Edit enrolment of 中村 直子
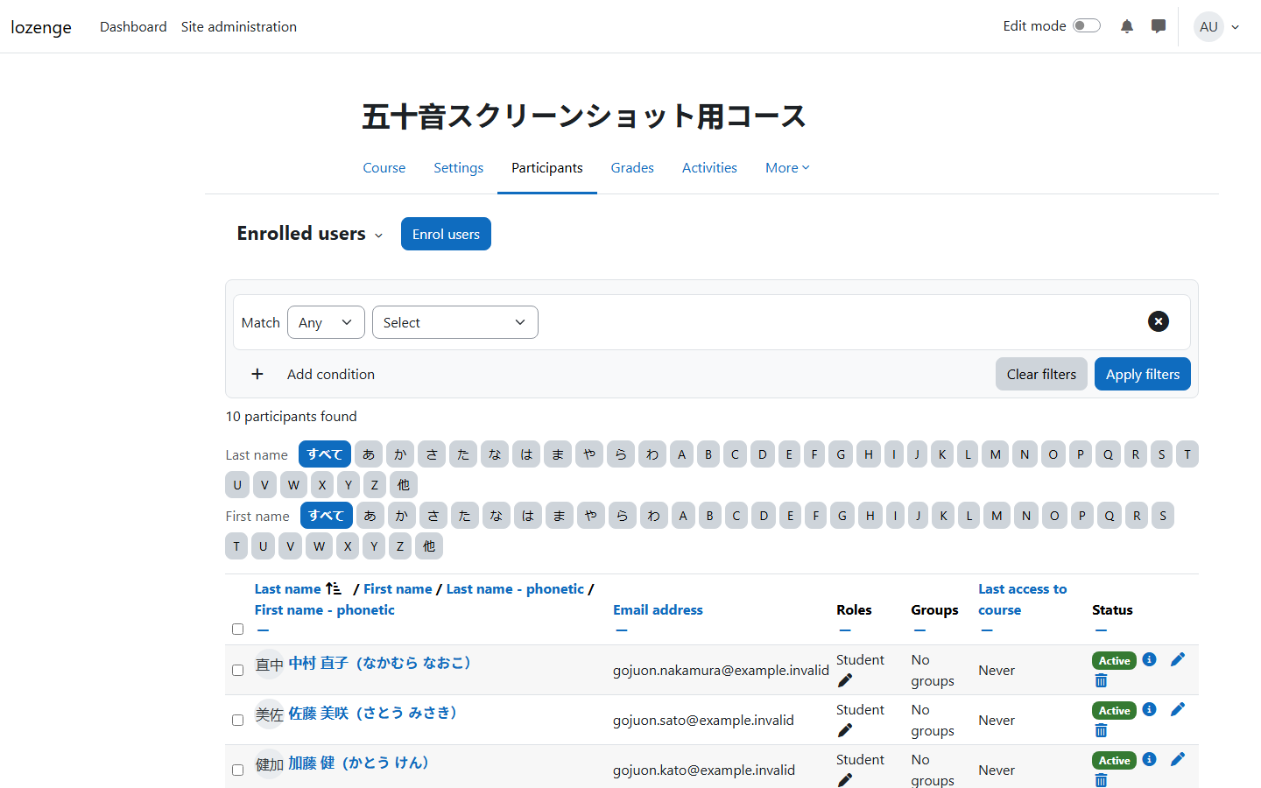Screen dimensions: 1261x788 click(1178, 659)
